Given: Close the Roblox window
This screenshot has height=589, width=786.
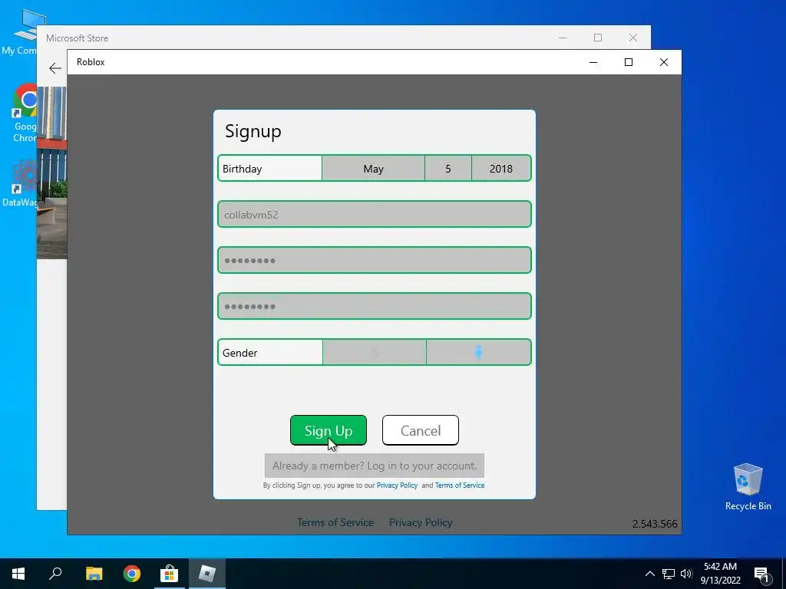Looking at the screenshot, I should (664, 62).
